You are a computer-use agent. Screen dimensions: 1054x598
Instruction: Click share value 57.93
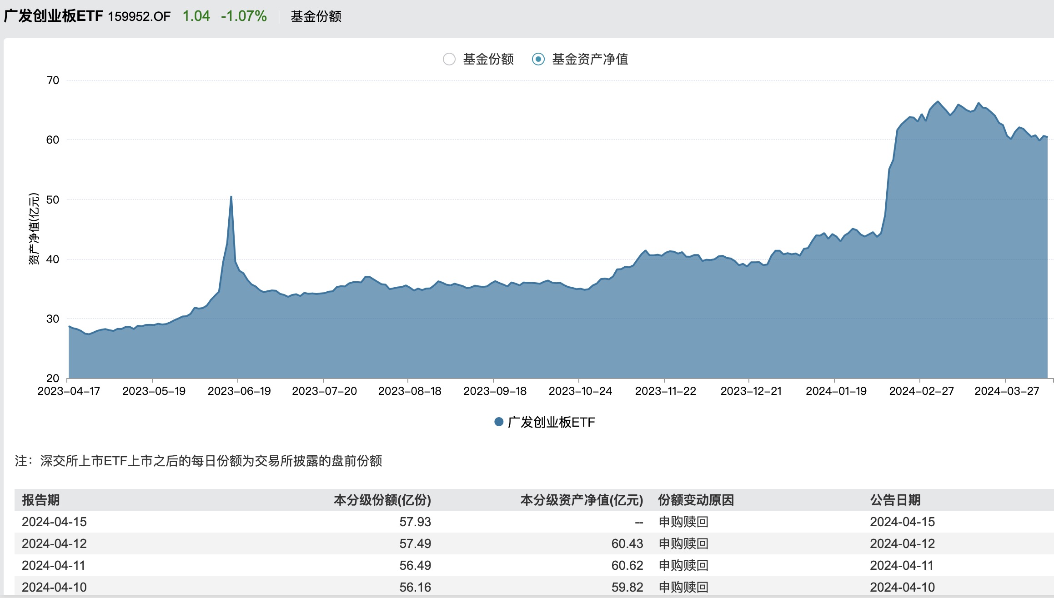coord(415,522)
